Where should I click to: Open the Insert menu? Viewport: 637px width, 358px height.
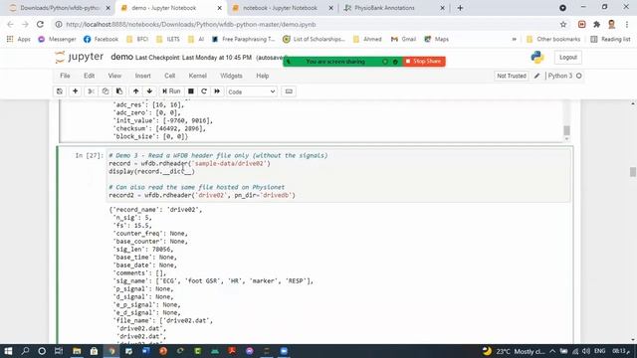[x=142, y=76]
